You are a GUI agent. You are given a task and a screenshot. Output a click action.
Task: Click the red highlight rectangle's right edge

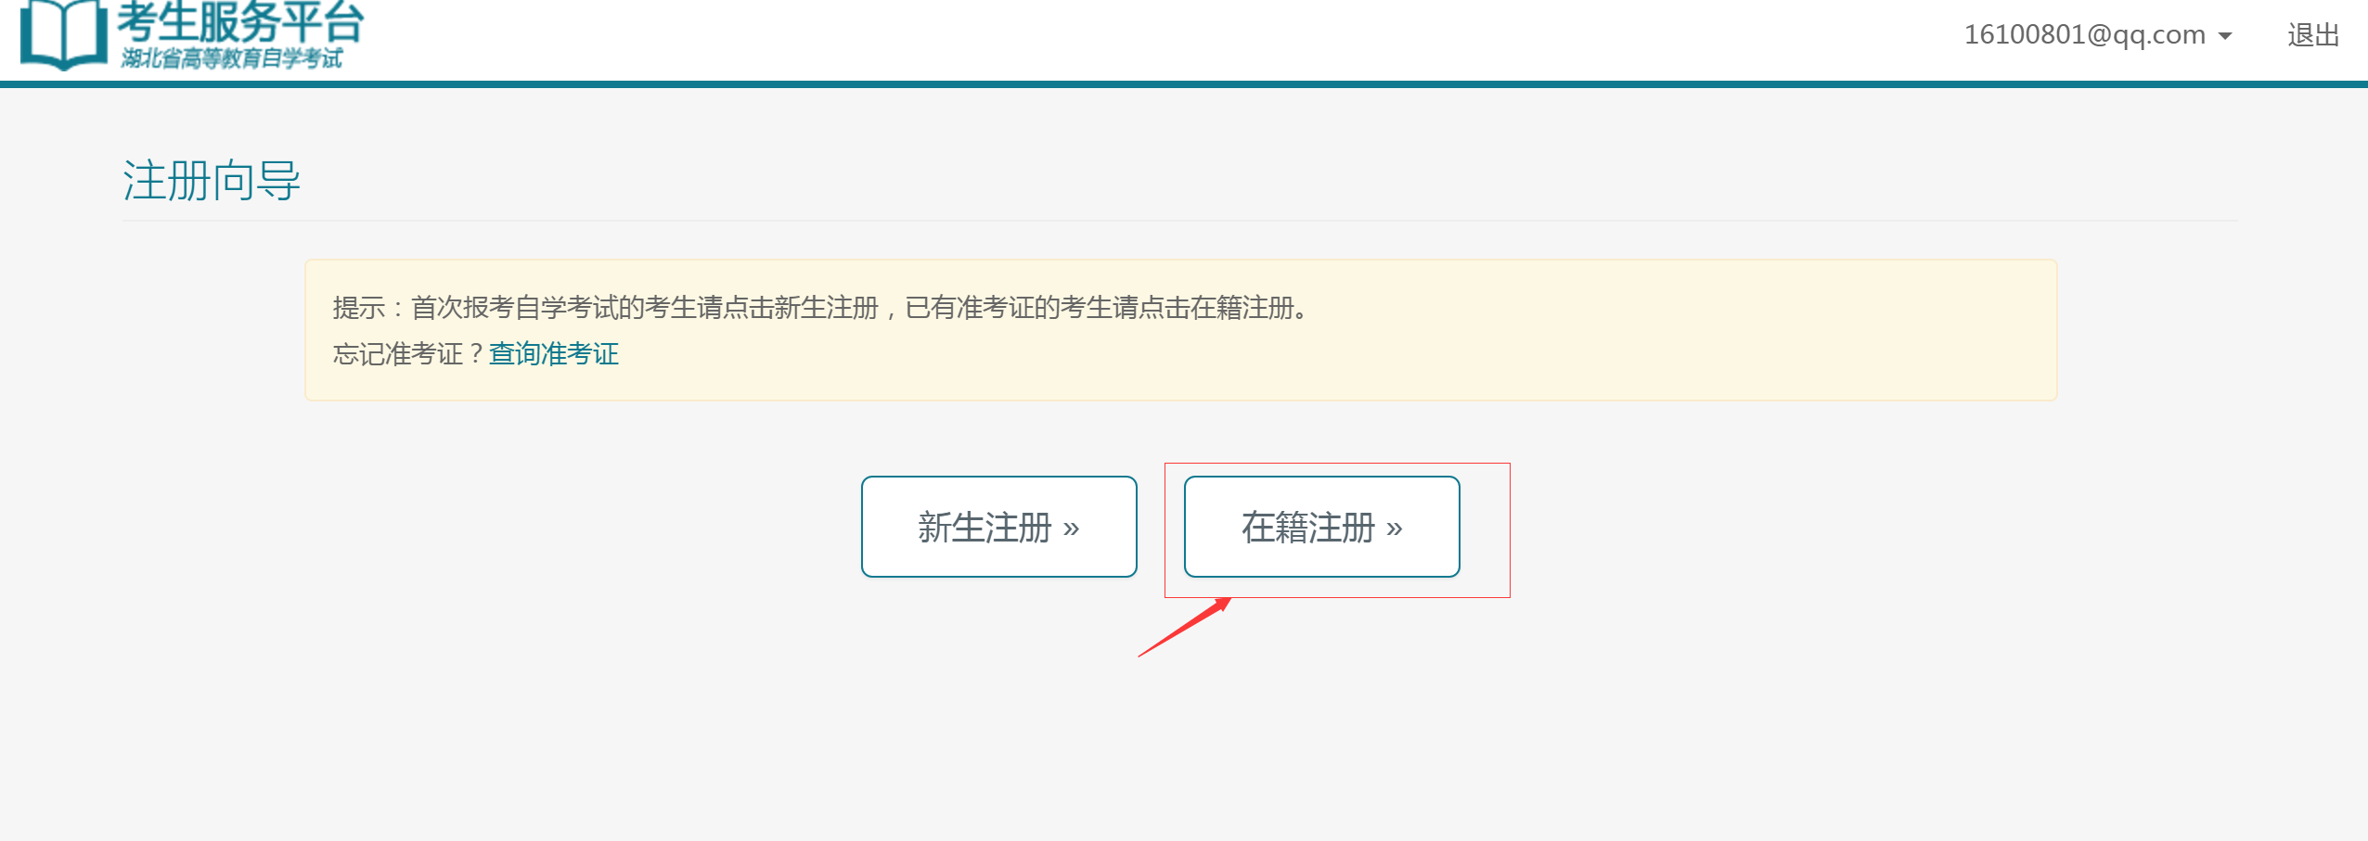coord(1510,530)
